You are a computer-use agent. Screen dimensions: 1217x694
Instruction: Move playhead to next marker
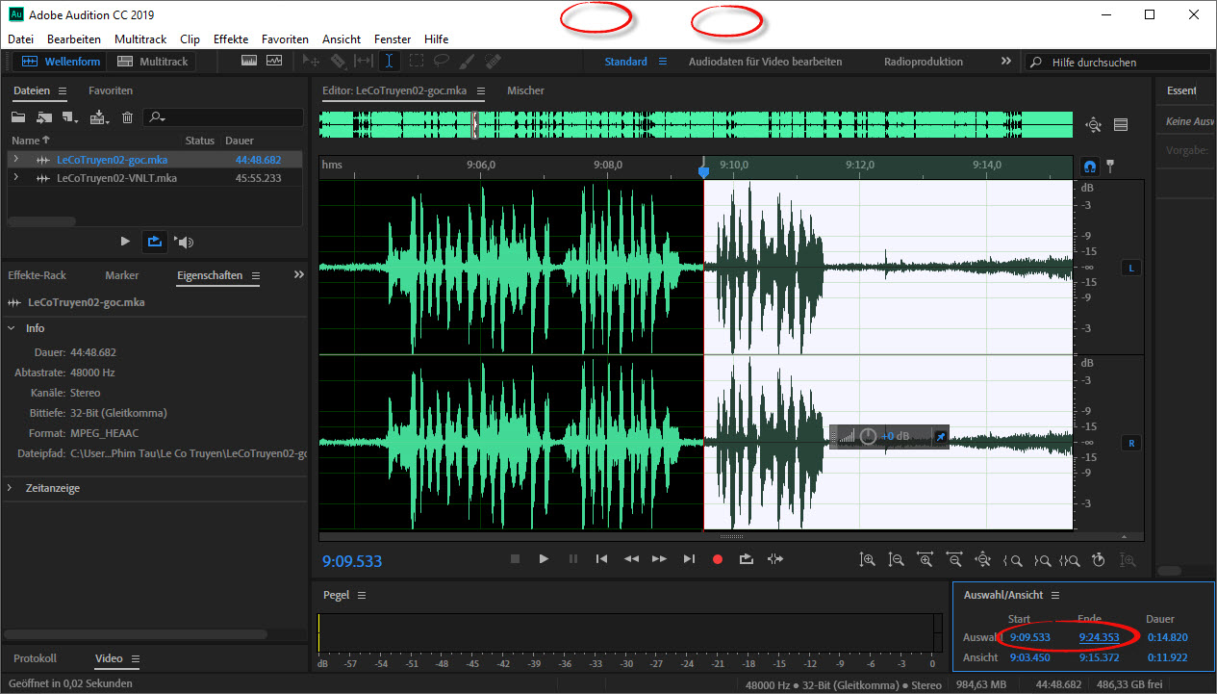pyautogui.click(x=689, y=558)
